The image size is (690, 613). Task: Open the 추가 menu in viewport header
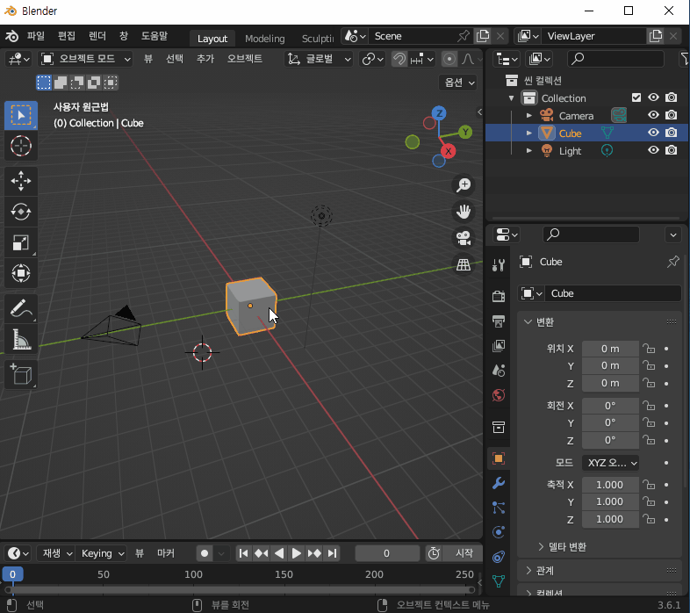coord(205,59)
